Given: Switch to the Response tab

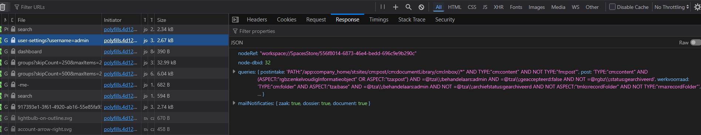Looking at the screenshot, I should point(348,20).
